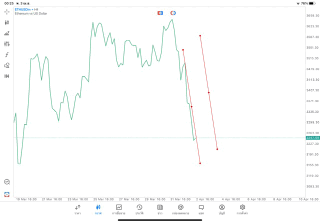Click the current price label 3247.59
The image size is (320, 223).
(x=312, y=138)
